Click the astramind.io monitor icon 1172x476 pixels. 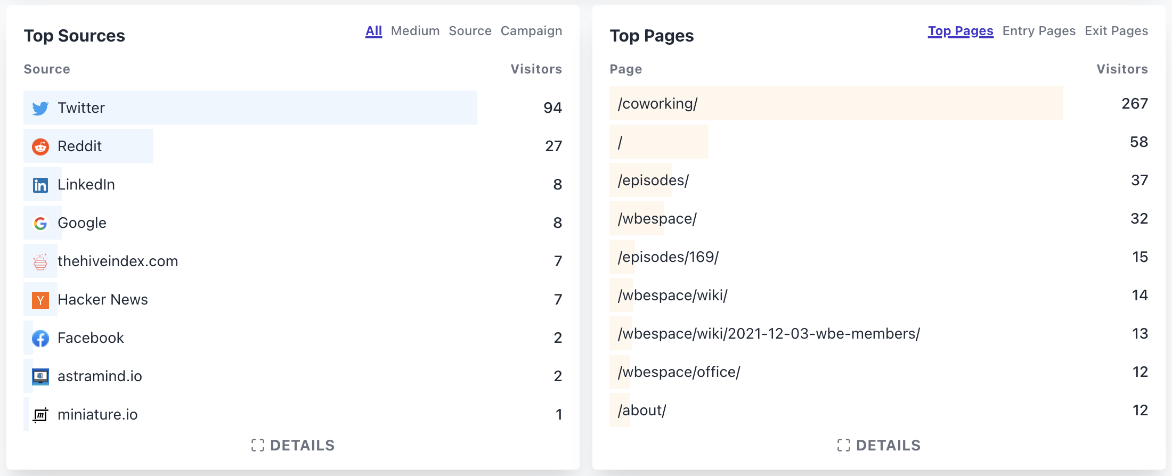(40, 376)
